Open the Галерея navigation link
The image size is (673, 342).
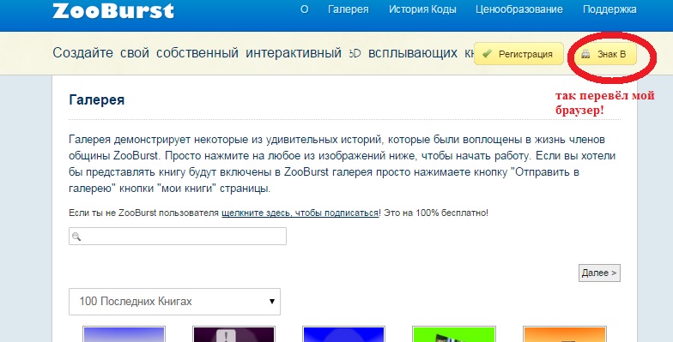coord(349,9)
